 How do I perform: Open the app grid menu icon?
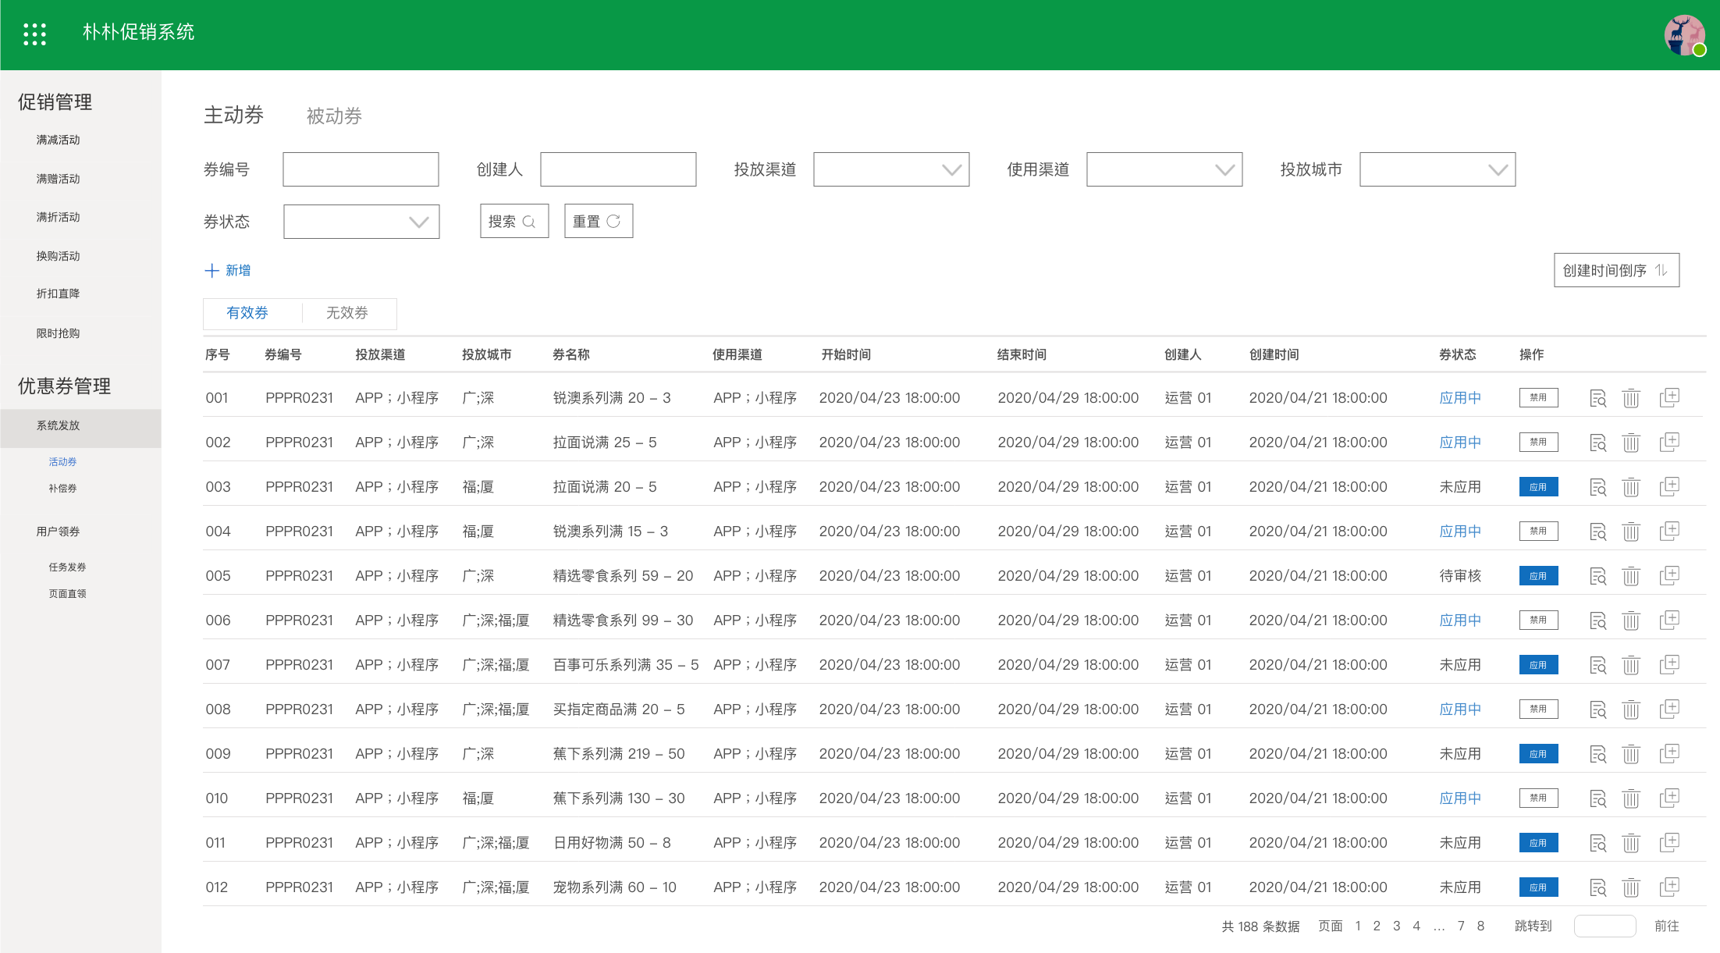pos(34,34)
